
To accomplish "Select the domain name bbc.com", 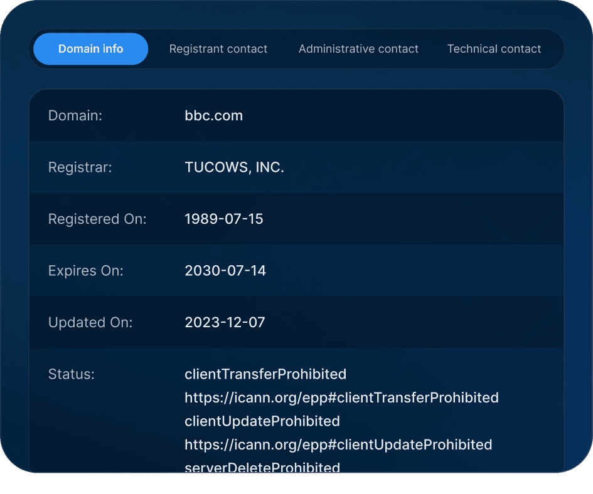I will 213,115.
